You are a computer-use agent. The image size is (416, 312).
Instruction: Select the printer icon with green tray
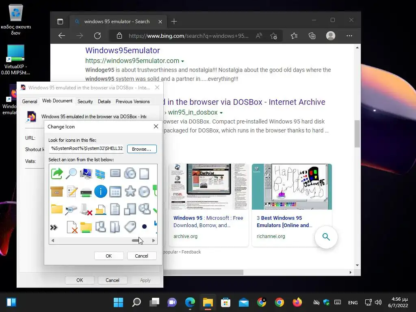click(86, 192)
